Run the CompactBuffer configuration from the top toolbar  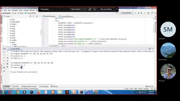pos(136,13)
